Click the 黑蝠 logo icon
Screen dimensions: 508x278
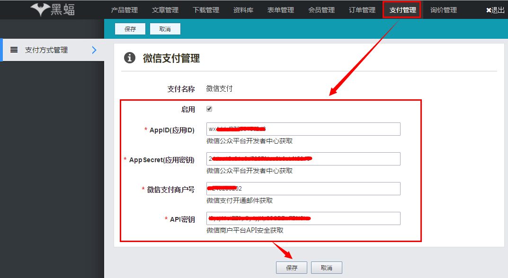(x=40, y=9)
